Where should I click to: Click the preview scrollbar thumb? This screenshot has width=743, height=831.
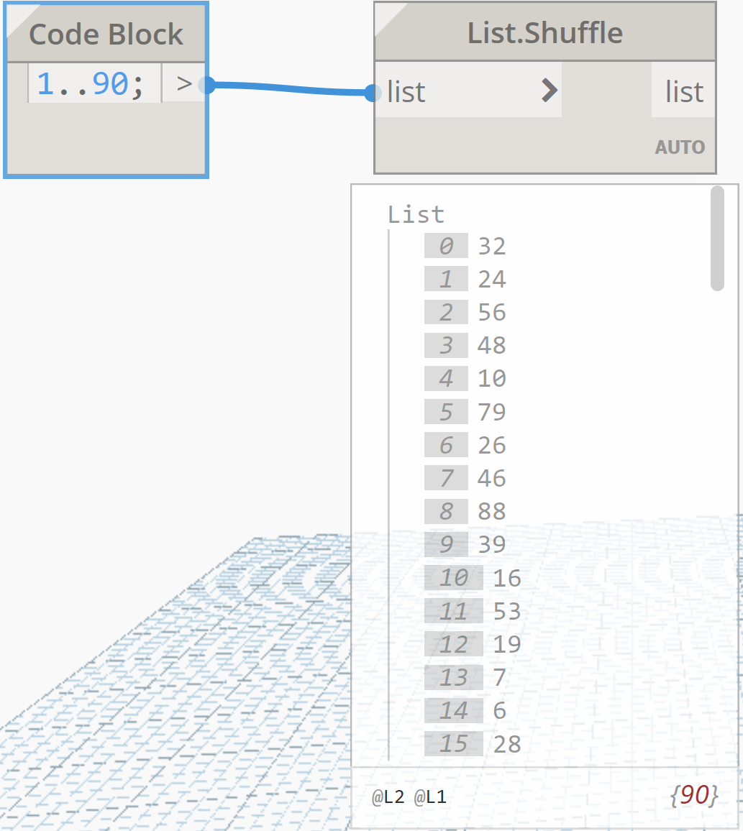[x=718, y=239]
